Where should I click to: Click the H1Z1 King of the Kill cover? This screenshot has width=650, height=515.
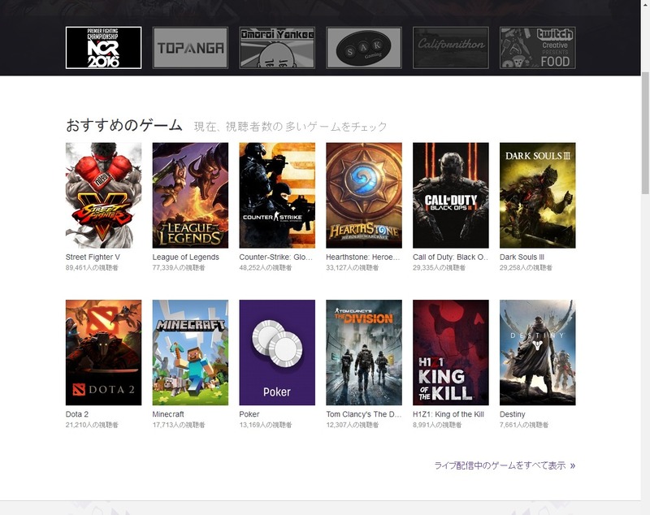coord(451,353)
